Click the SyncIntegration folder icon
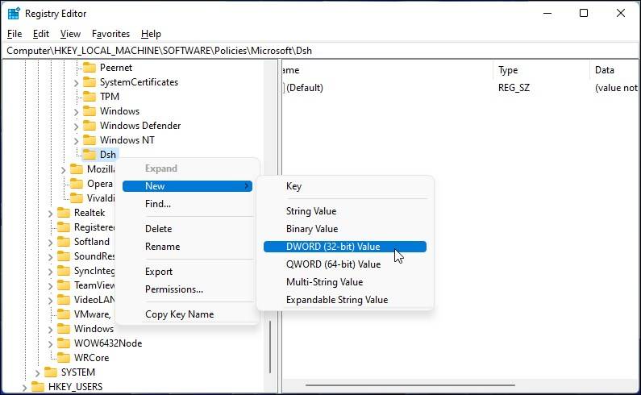The width and height of the screenshot is (641, 395). [64, 271]
